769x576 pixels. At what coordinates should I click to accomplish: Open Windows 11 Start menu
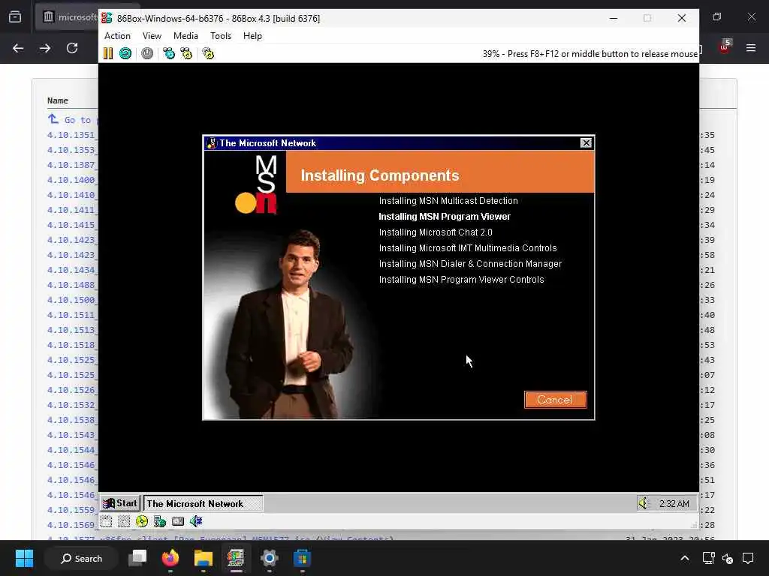point(24,558)
